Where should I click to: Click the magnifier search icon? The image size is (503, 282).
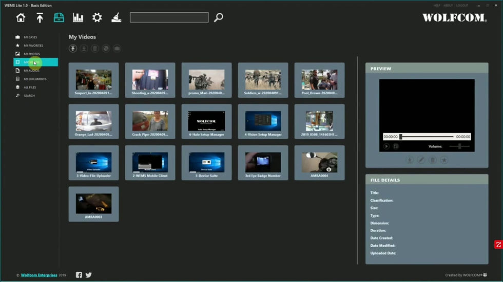click(x=219, y=17)
